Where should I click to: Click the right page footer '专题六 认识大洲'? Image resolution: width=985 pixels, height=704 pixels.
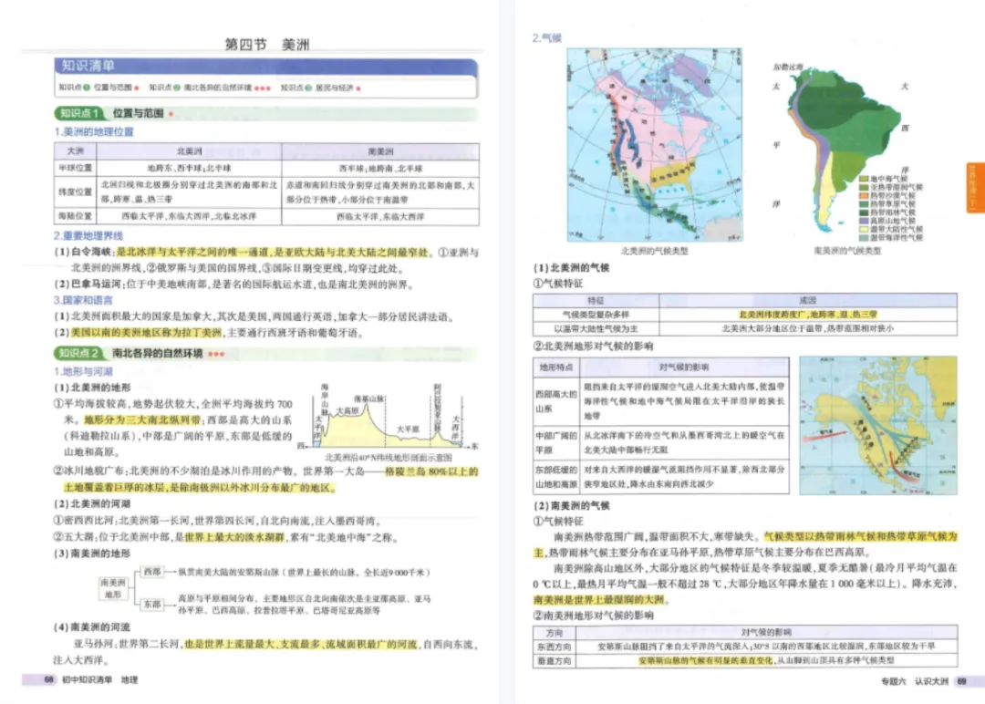[915, 681]
